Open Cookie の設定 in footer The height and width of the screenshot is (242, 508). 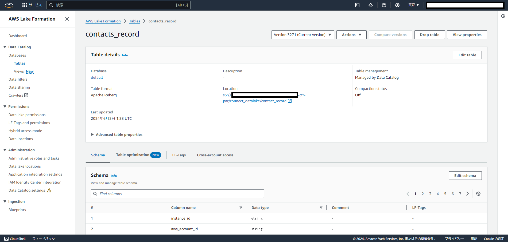click(494, 239)
